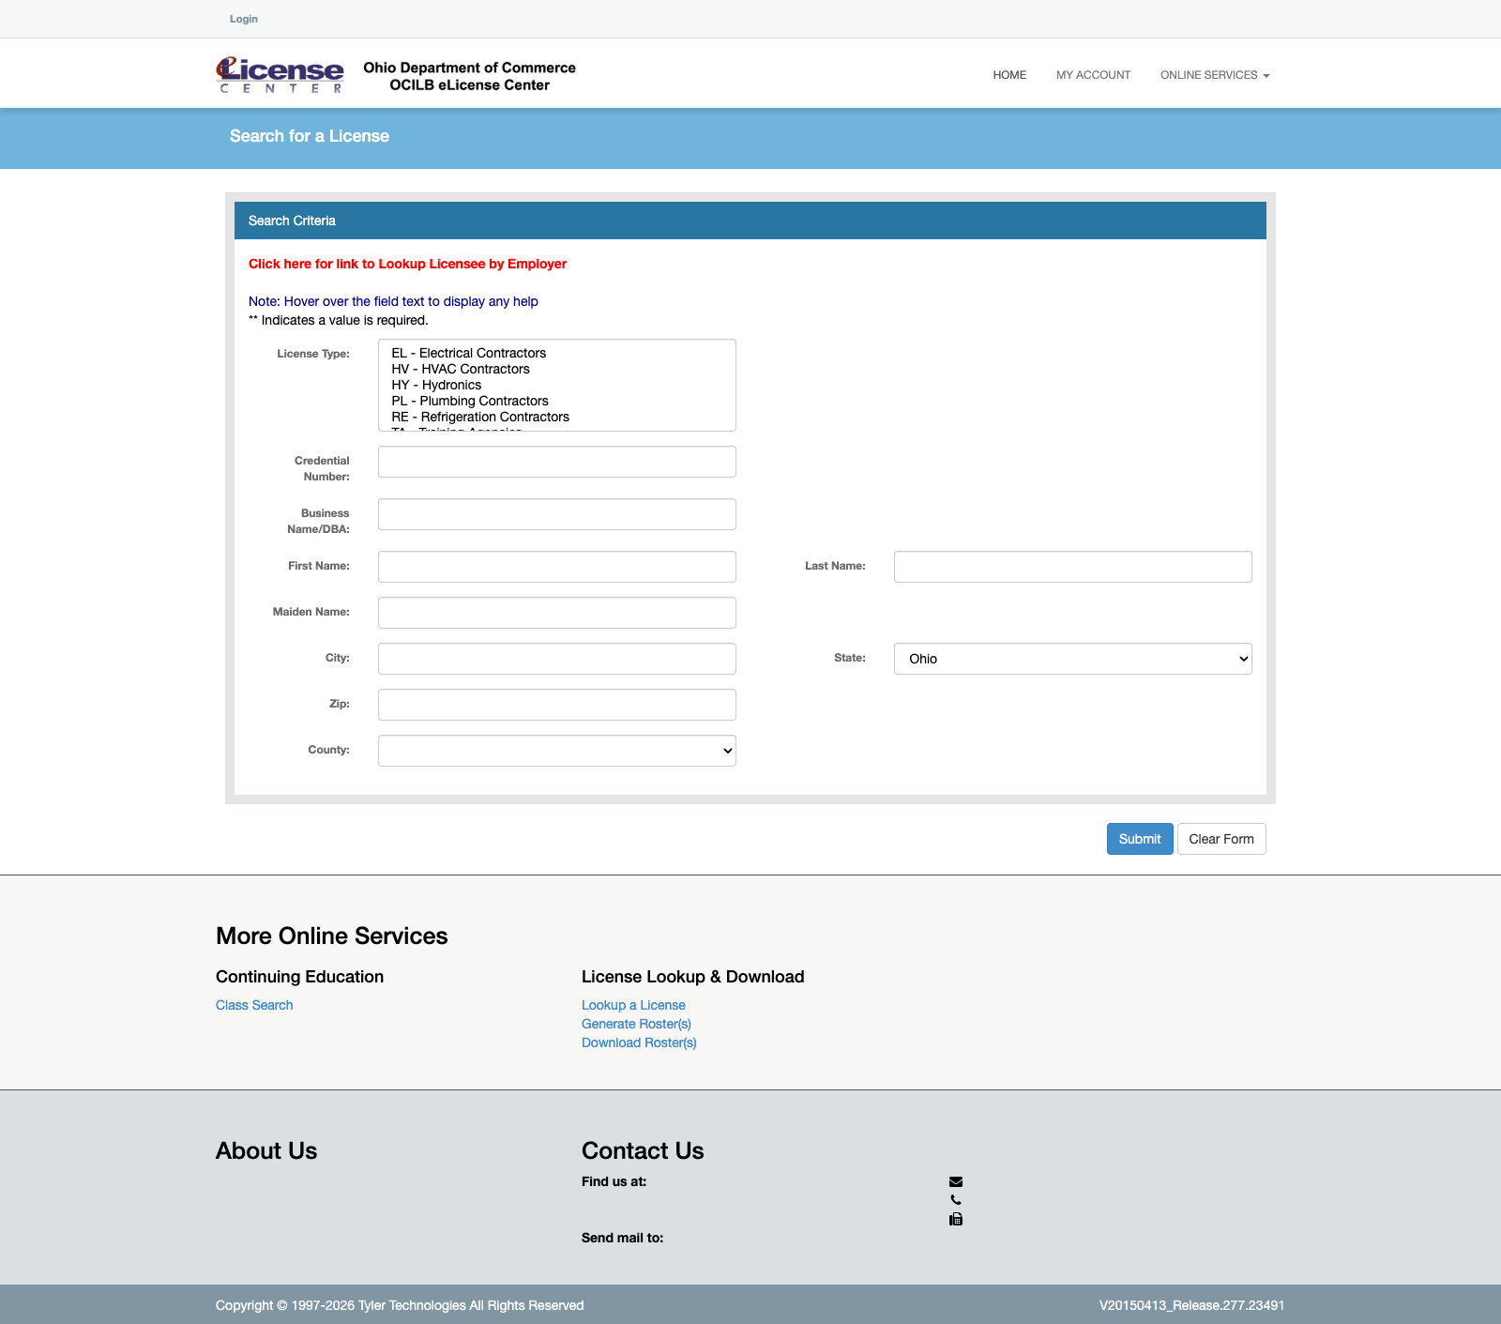Click the Generate Roster(s) link
This screenshot has width=1501, height=1324.
click(636, 1024)
